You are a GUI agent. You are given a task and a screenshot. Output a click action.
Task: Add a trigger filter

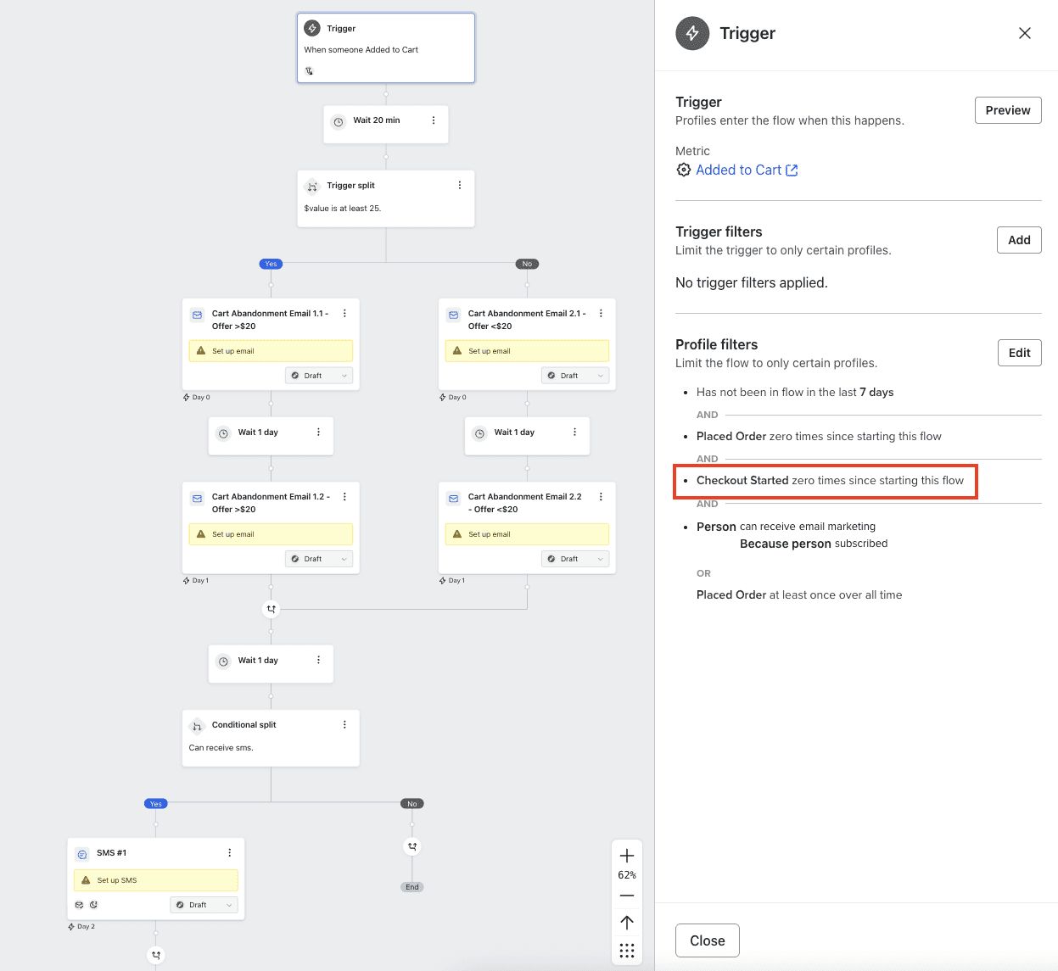click(x=1018, y=240)
